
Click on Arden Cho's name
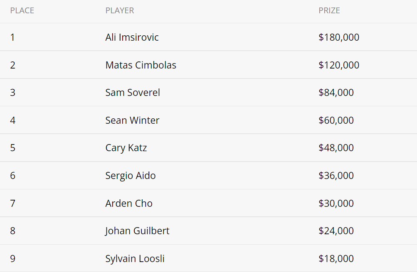[x=129, y=203]
